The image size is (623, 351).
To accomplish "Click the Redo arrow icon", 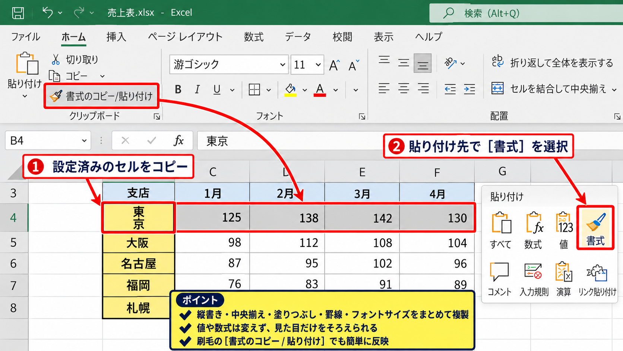I will 79,13.
